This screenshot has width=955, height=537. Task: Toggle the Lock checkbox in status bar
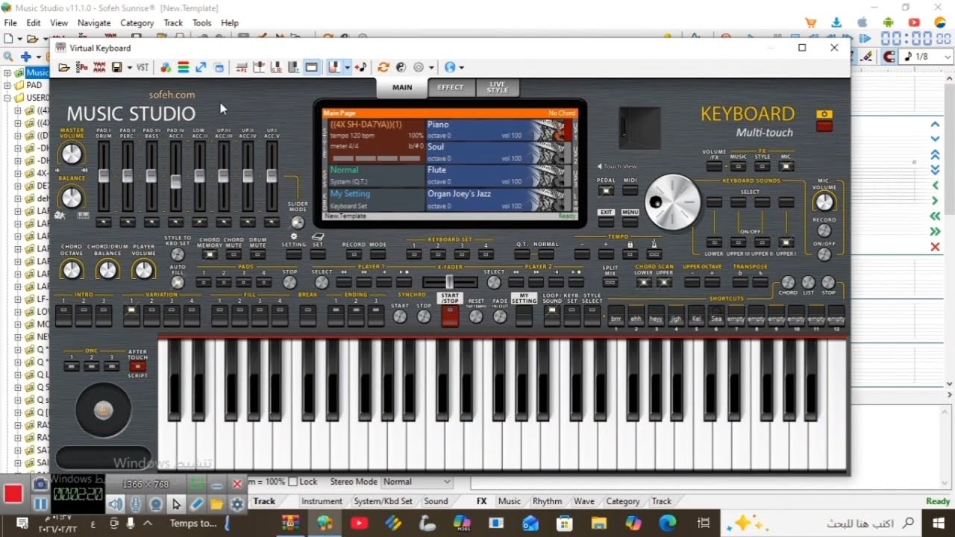(293, 482)
